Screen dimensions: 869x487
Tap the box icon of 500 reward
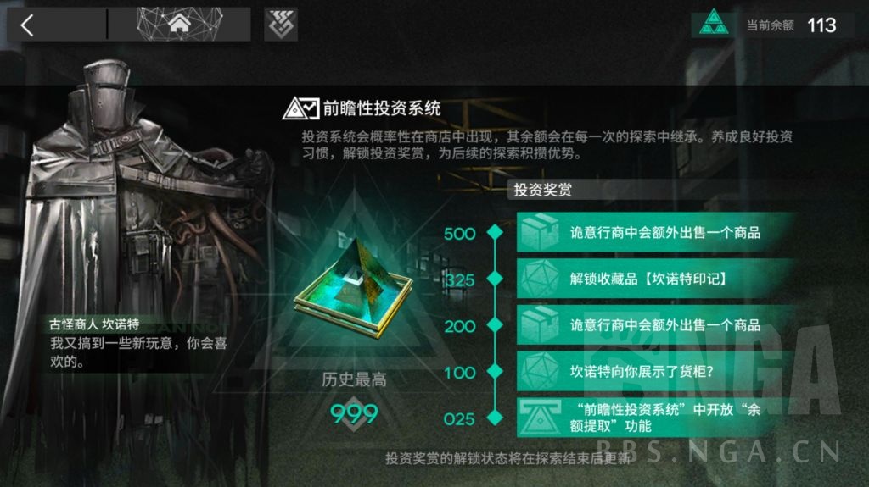pos(540,232)
